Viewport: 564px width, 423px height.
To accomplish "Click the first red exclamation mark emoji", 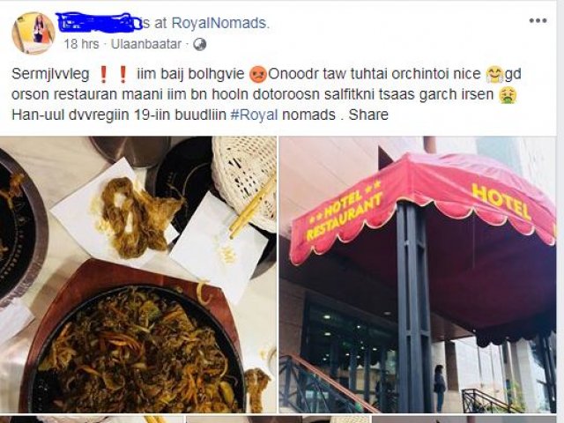I will point(104,74).
